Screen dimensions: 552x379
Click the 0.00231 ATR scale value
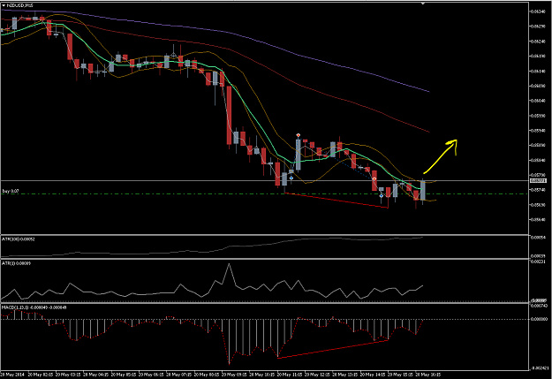pyautogui.click(x=538, y=262)
